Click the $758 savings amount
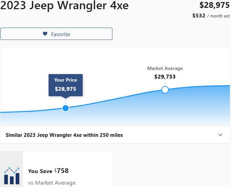231x187 pixels. 63,171
